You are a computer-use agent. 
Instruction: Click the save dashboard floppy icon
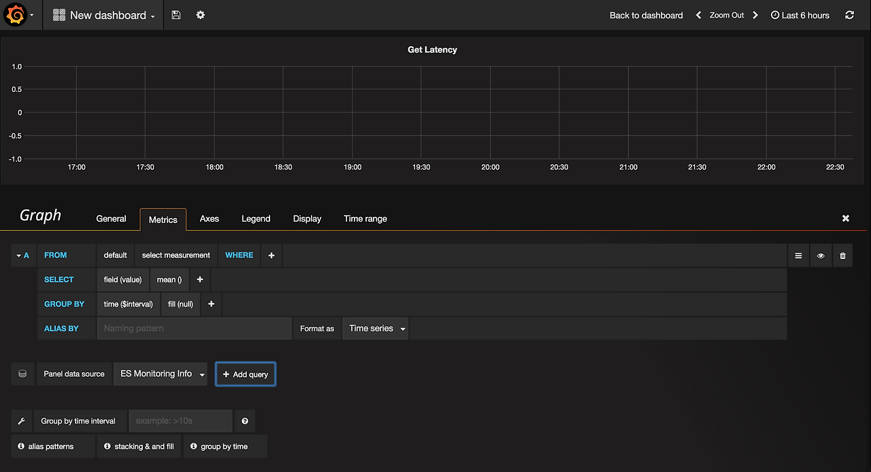click(x=176, y=15)
